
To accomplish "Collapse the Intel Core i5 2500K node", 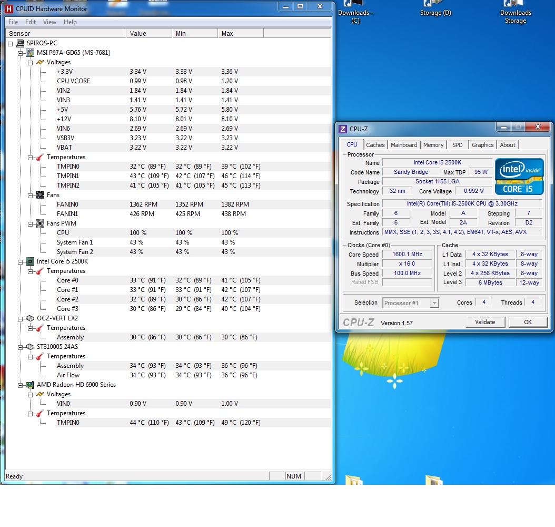I will [x=21, y=262].
